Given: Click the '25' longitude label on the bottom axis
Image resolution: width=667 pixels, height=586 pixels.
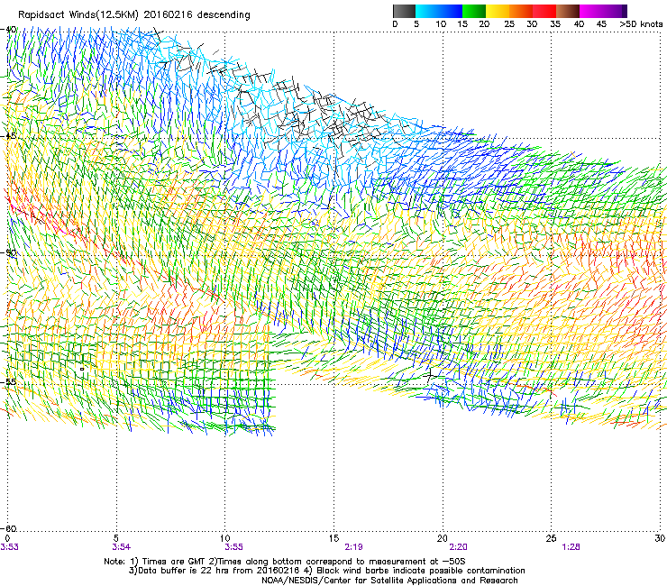Looking at the screenshot, I should click(x=551, y=538).
